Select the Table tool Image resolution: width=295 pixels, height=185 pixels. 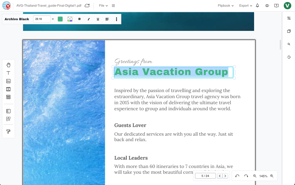[x=8, y=97]
